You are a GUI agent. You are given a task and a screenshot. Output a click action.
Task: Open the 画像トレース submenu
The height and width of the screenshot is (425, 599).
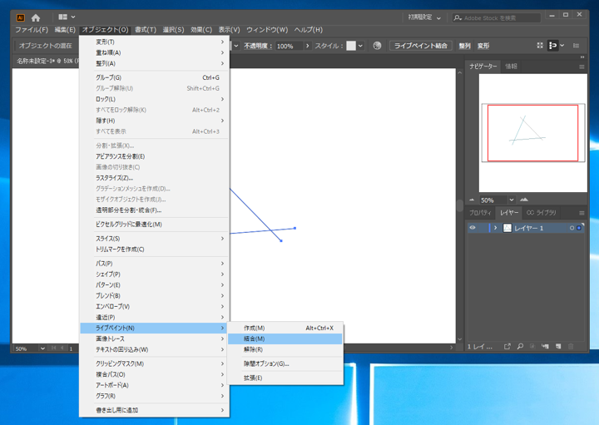pyautogui.click(x=155, y=339)
